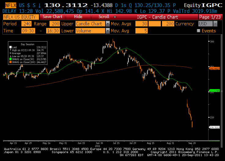Click the white 130.3112 last price tag
Screen dimensions: 225x161
point(215,127)
